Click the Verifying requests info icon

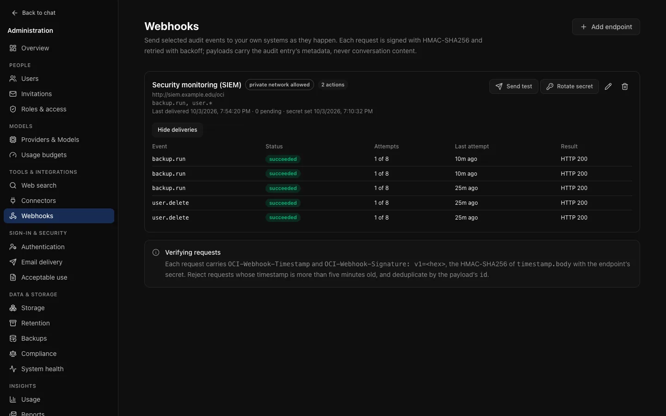coord(156,252)
